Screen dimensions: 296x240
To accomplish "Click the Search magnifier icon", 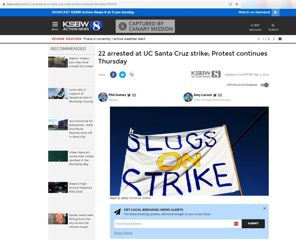I will point(273,26).
